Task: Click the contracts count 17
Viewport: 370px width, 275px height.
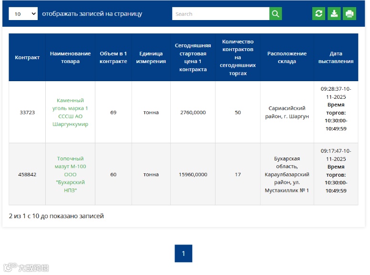Action: click(238, 174)
